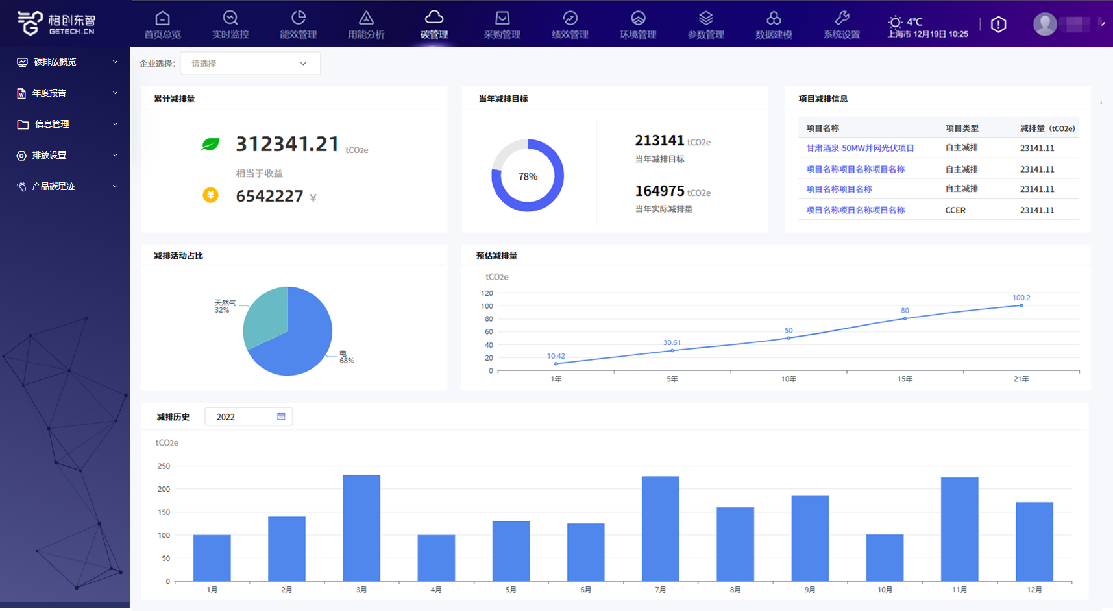
Task: Switch to the 绩效管理 tab
Action: point(570,25)
